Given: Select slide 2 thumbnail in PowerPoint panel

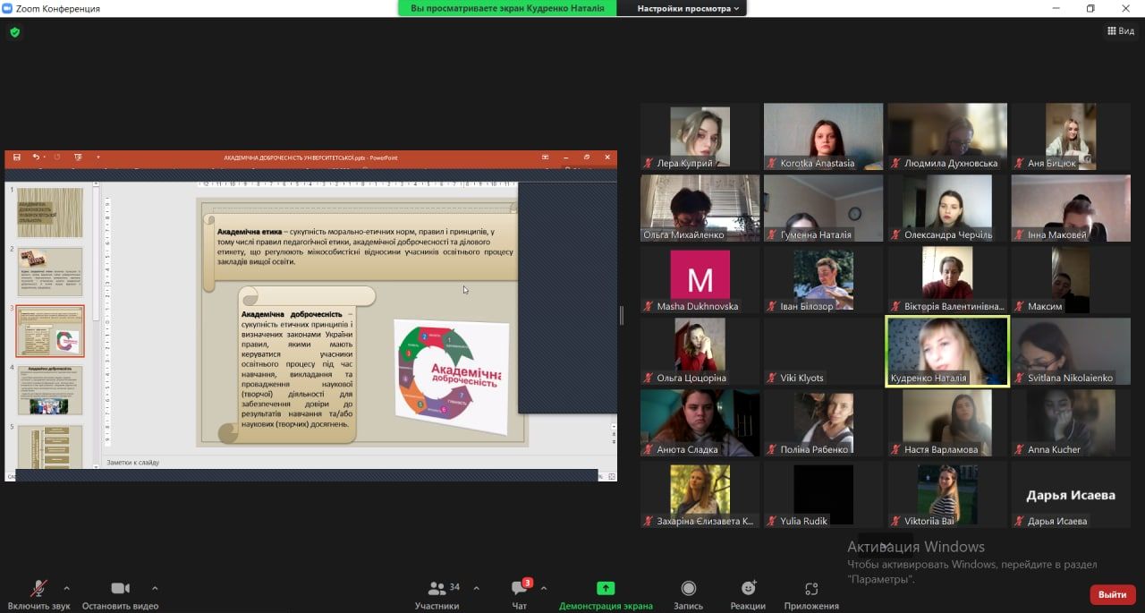Looking at the screenshot, I should [50, 271].
